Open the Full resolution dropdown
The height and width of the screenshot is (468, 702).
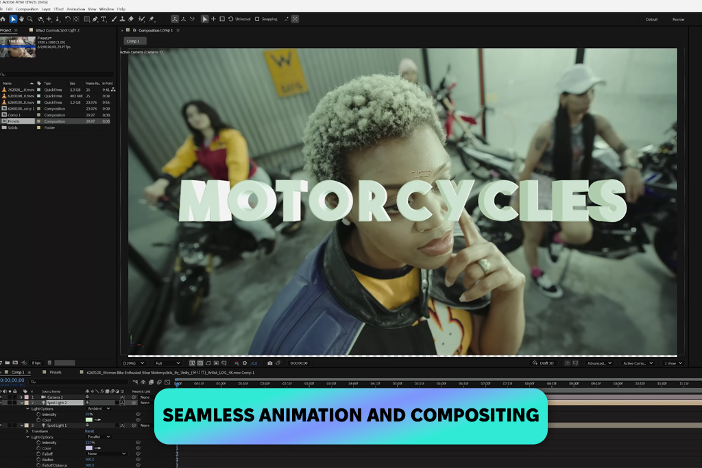pyautogui.click(x=167, y=363)
